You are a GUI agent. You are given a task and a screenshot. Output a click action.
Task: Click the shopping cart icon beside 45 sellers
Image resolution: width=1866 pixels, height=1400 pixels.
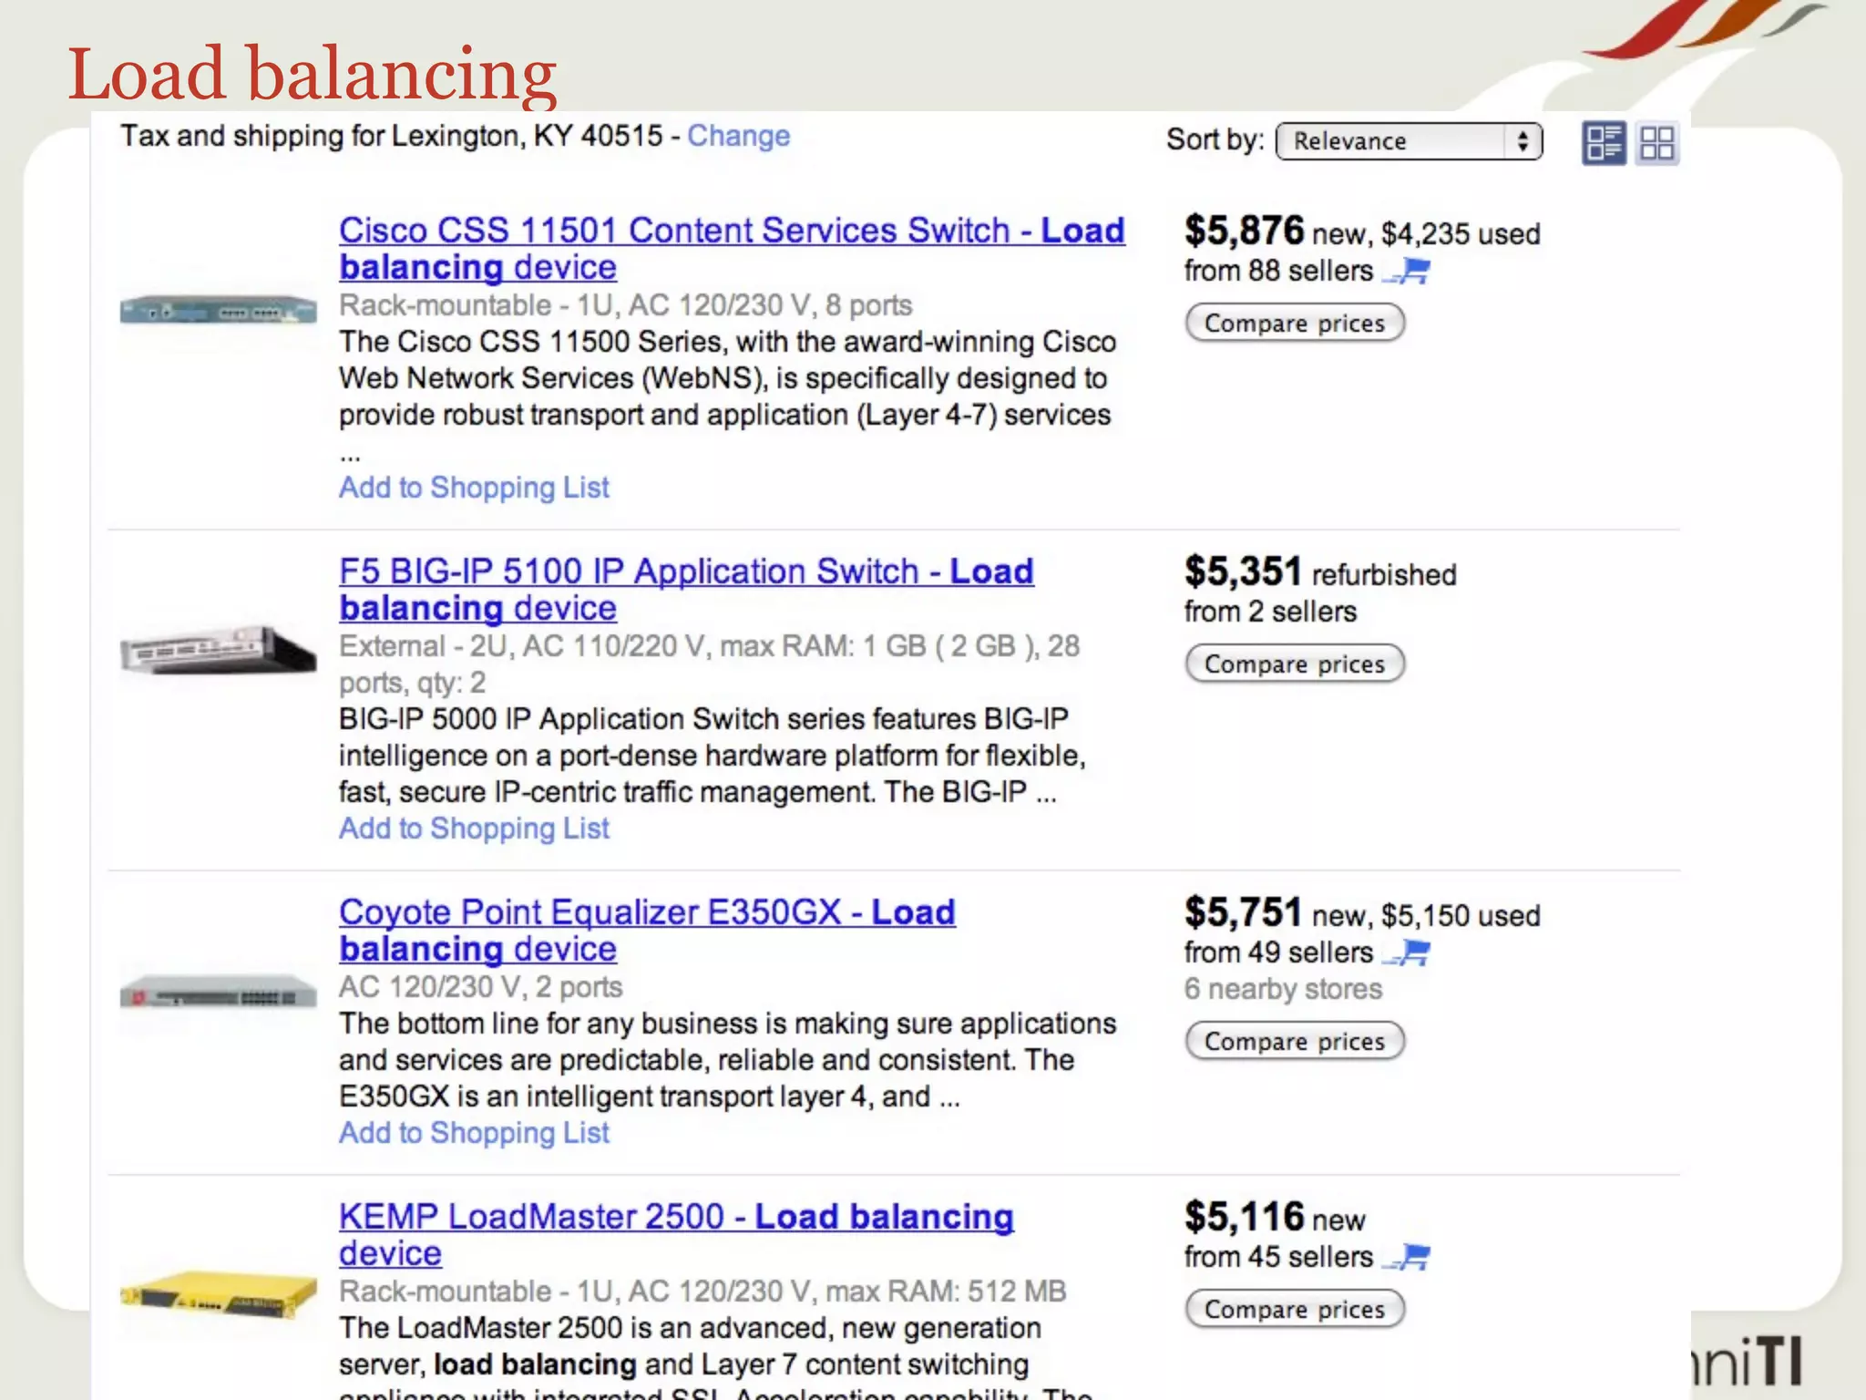pyautogui.click(x=1407, y=1257)
